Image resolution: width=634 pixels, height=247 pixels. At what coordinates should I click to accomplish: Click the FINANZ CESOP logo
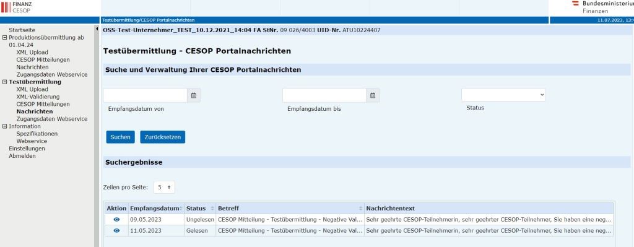[x=16, y=7]
